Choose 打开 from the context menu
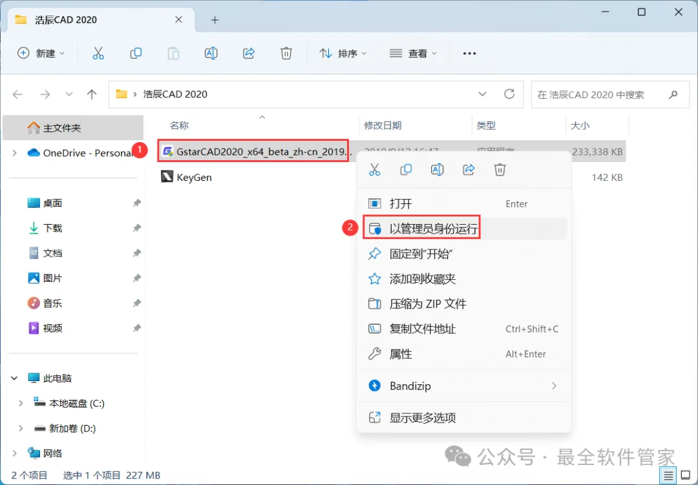 click(463, 204)
